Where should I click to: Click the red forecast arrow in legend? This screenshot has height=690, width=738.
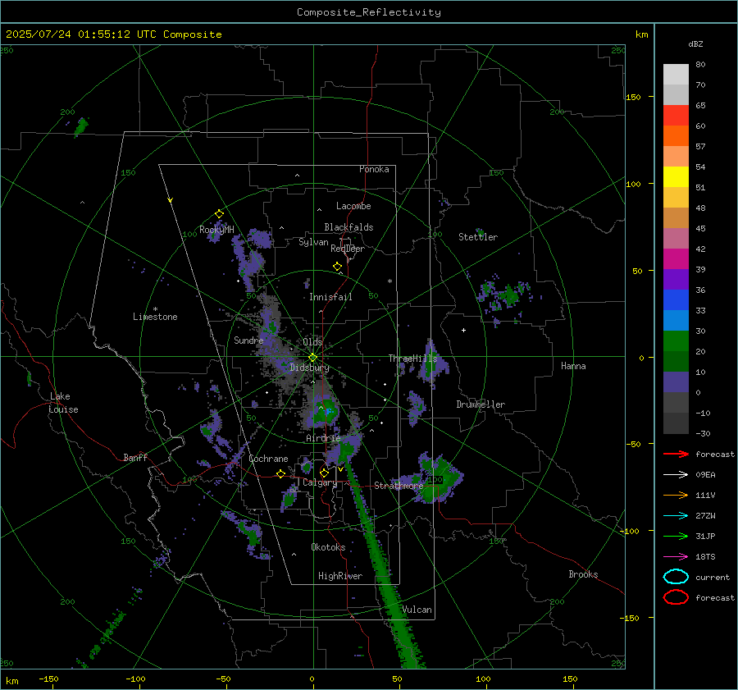(676, 454)
